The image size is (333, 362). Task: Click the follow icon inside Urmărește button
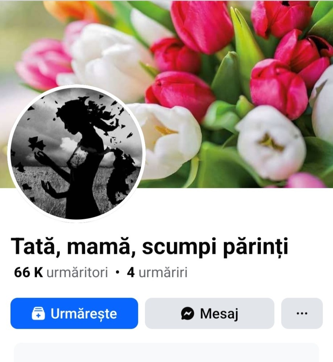coord(38,313)
